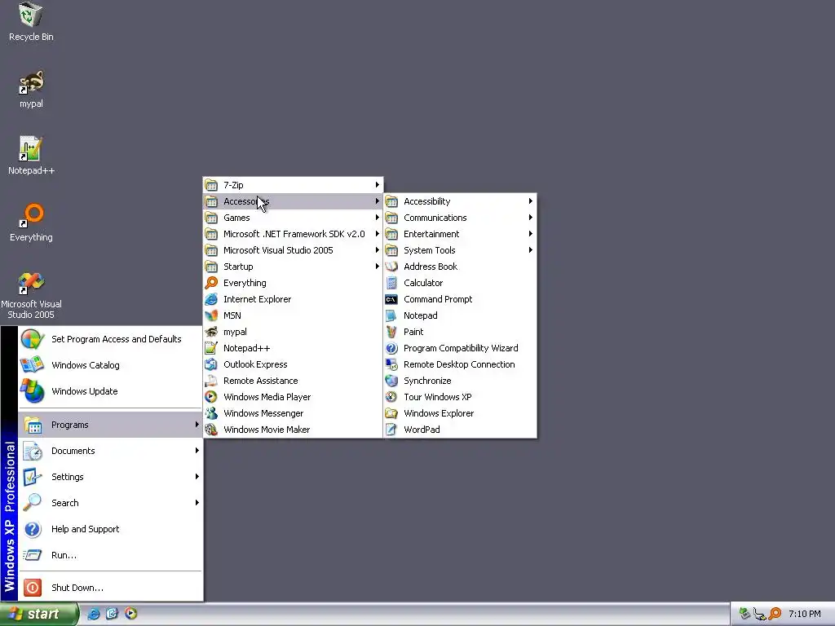Open the Run... dialog

click(x=110, y=555)
